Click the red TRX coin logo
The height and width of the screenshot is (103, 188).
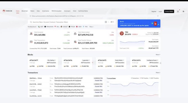coord(122,33)
